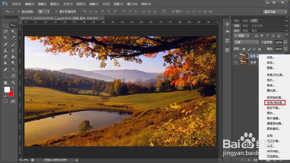The width and height of the screenshot is (290, 163).
Task: Choose the Healing Brush tool
Action: pos(5,44)
